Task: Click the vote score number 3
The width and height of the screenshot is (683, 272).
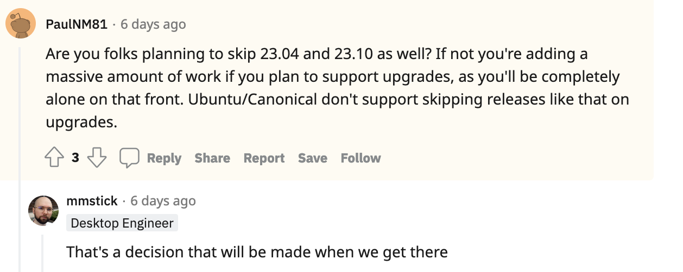Action: [75, 158]
